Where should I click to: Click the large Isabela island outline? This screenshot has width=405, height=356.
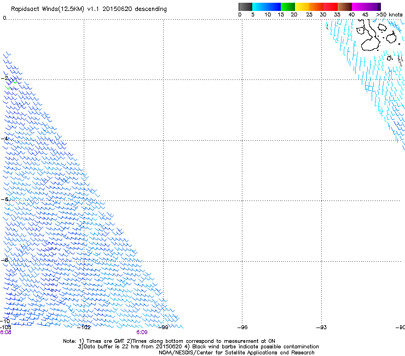[x=369, y=35]
